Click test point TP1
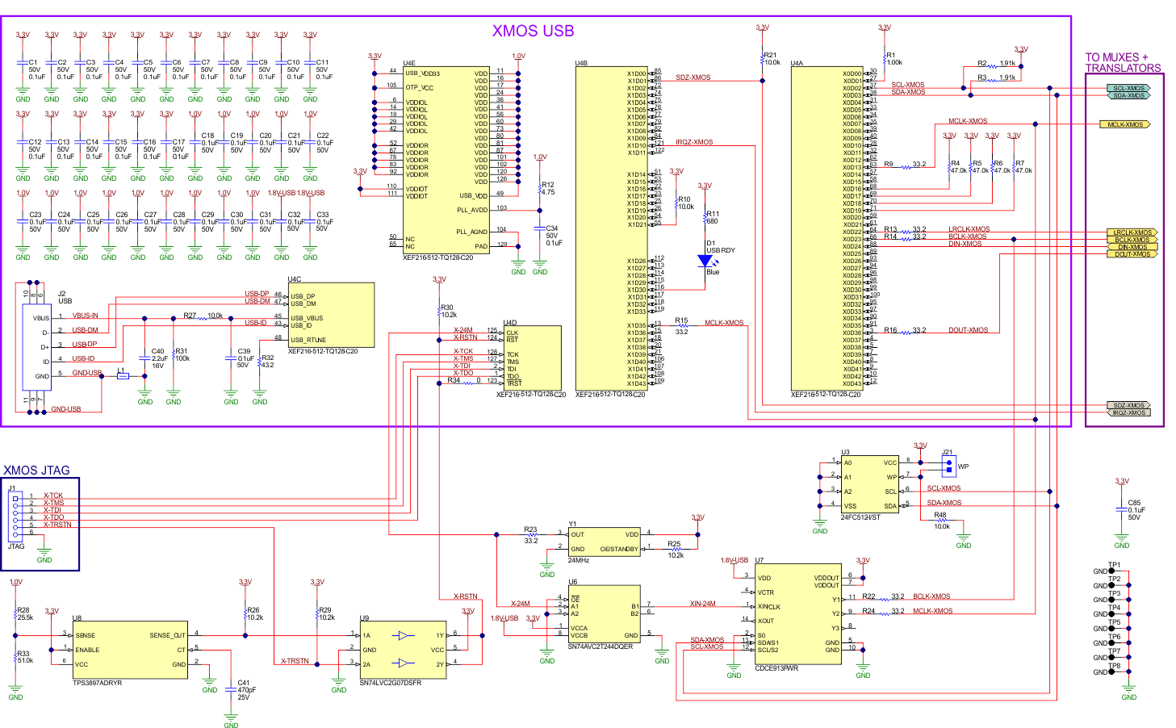 pyautogui.click(x=1113, y=569)
